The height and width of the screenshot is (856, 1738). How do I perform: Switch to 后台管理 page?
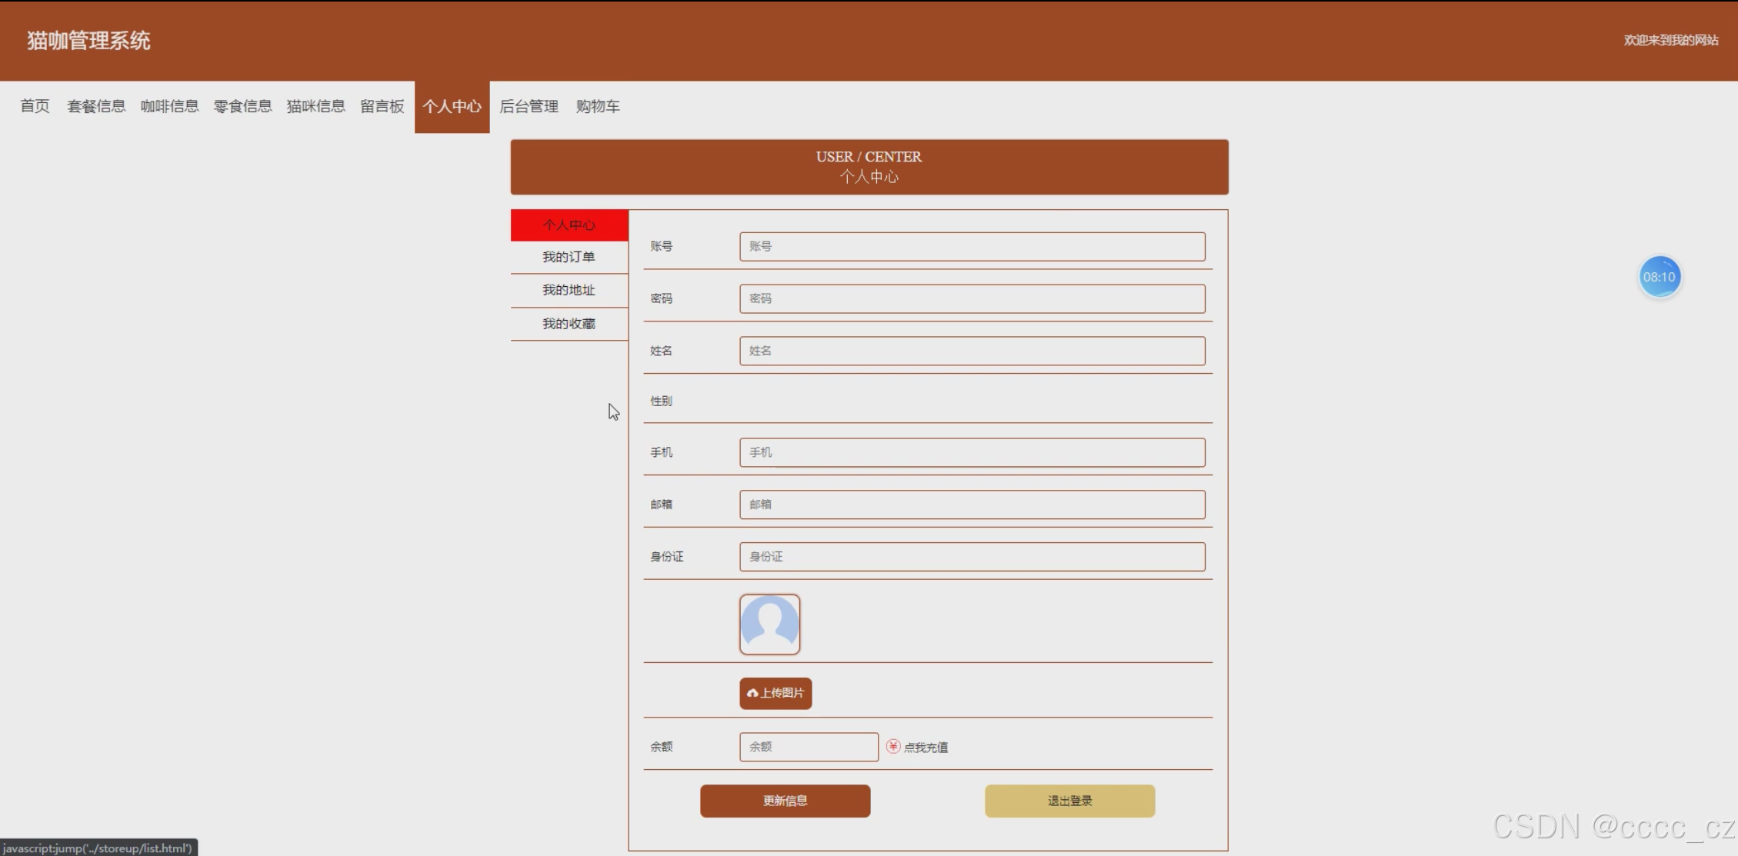pos(529,106)
